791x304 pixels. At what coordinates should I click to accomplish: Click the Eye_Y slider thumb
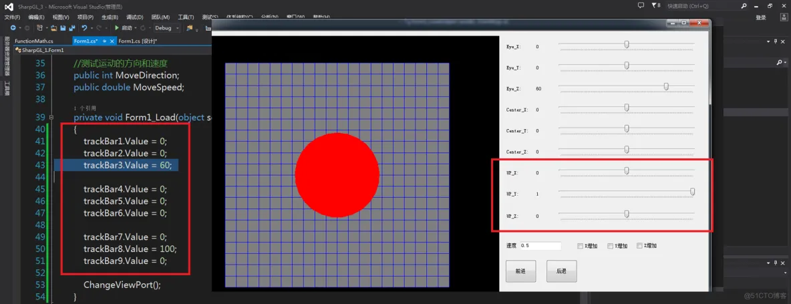pyautogui.click(x=627, y=65)
